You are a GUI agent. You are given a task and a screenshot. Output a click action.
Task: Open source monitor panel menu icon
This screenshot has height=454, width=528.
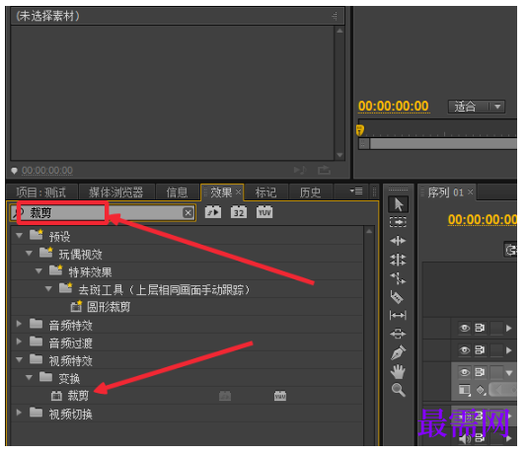click(335, 16)
